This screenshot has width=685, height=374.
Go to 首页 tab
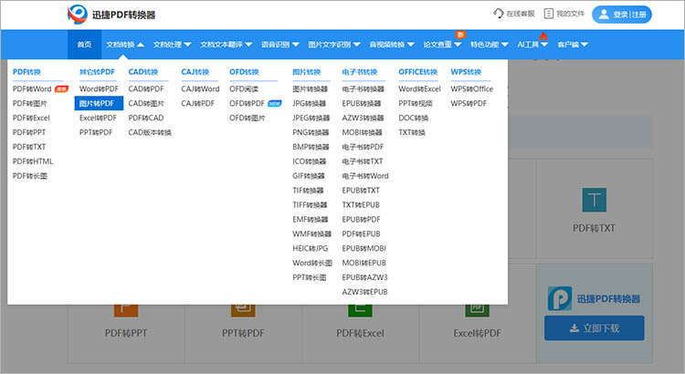pos(84,45)
